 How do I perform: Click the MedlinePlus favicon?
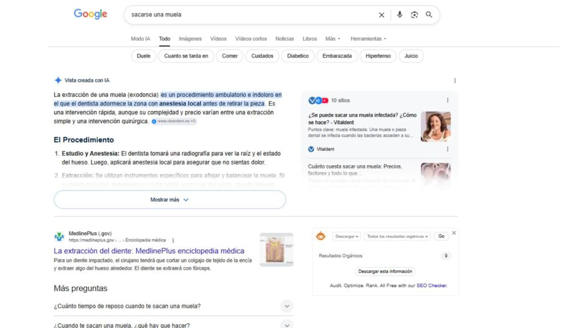(x=59, y=236)
